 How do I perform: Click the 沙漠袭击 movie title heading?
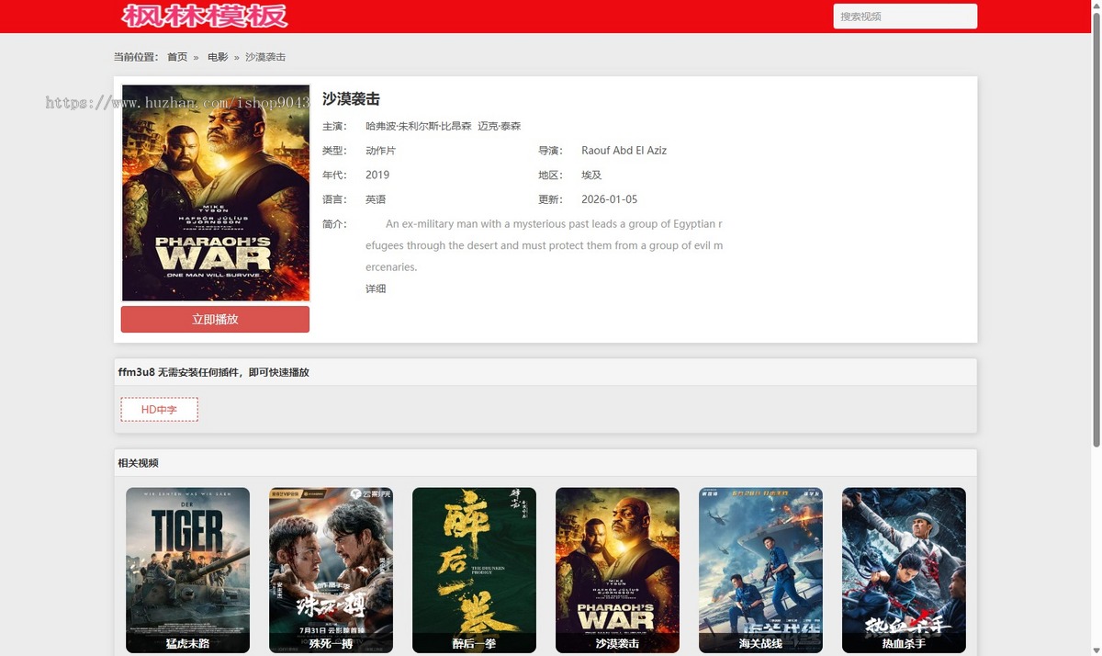click(x=351, y=99)
